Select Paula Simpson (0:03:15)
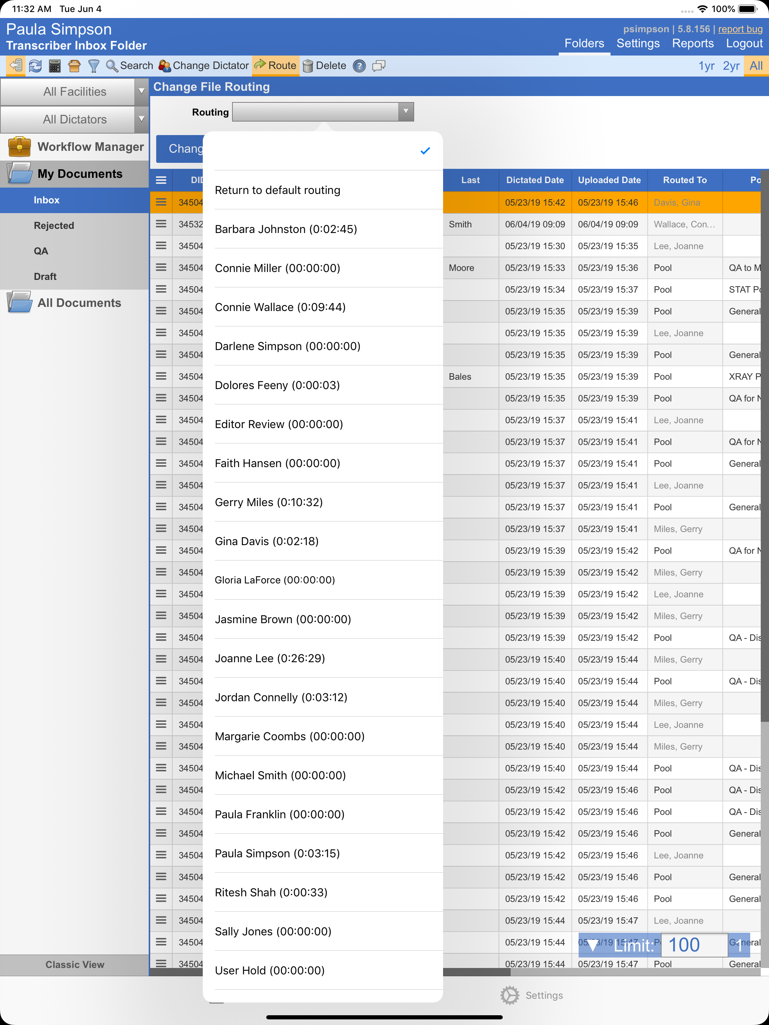This screenshot has width=769, height=1025. pos(323,853)
